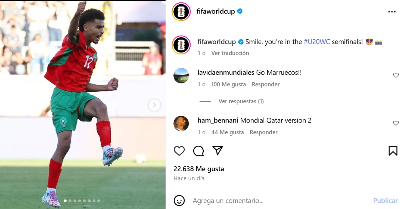The height and width of the screenshot is (209, 404).
Task: Open emoji picker in comment box
Action: [x=179, y=201]
